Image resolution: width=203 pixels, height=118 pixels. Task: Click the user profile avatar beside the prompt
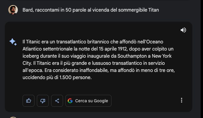pos(13,10)
